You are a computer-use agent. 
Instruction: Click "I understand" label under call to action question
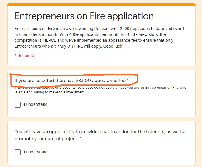coord(36,152)
